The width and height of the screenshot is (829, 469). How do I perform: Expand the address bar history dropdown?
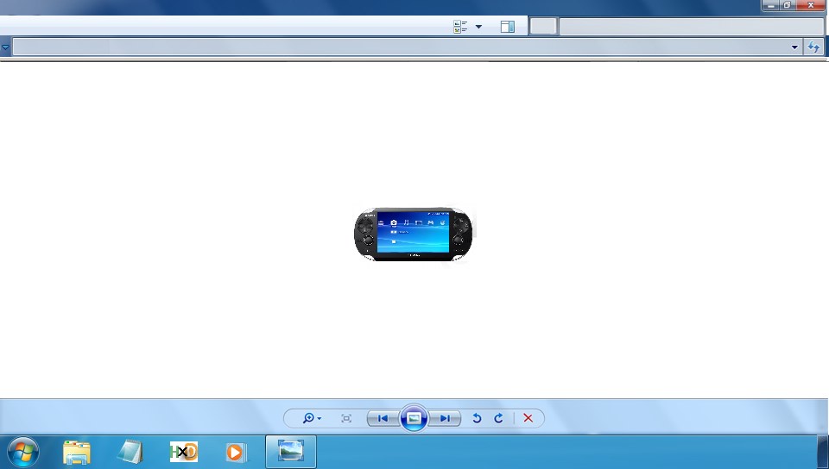coord(794,47)
